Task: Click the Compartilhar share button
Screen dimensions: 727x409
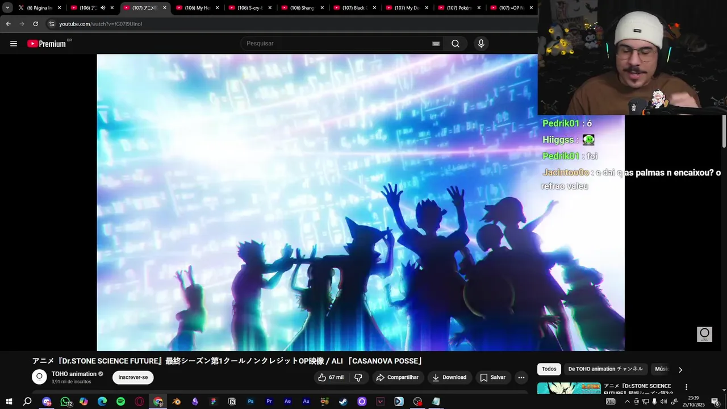Action: 398,377
